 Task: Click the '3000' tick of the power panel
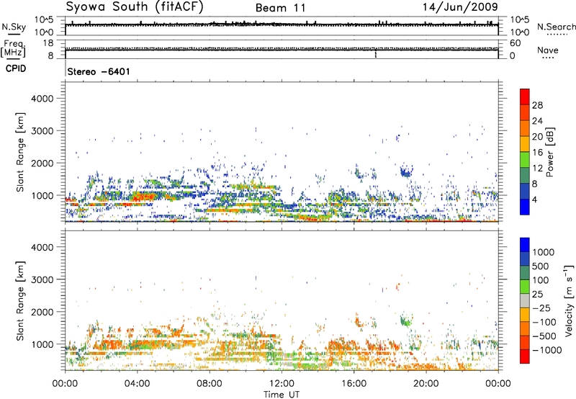point(42,131)
